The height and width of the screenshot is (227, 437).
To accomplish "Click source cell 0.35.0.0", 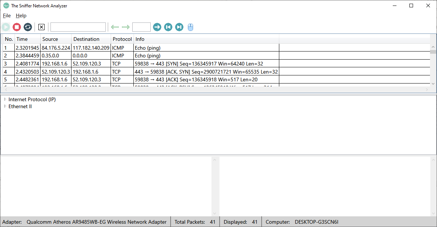I will pyautogui.click(x=56, y=56).
